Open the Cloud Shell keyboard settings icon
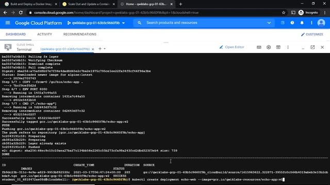330x185 pixels. [259, 47]
